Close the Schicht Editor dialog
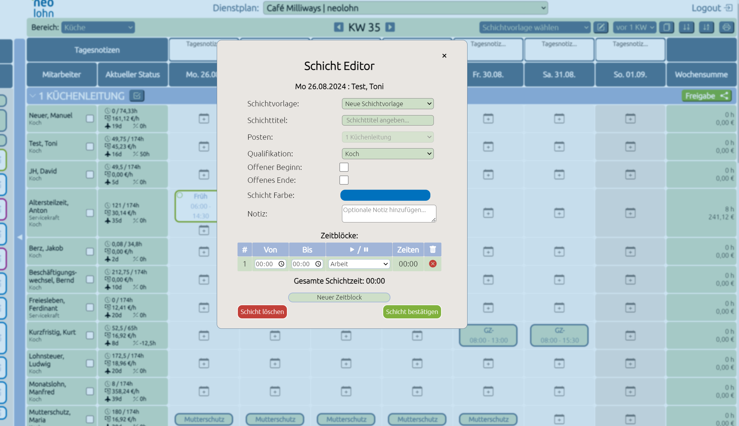This screenshot has width=739, height=426. [444, 56]
